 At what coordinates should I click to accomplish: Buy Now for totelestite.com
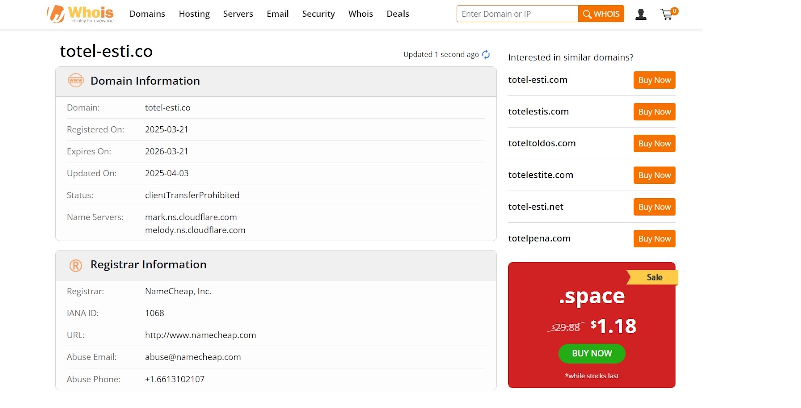654,175
